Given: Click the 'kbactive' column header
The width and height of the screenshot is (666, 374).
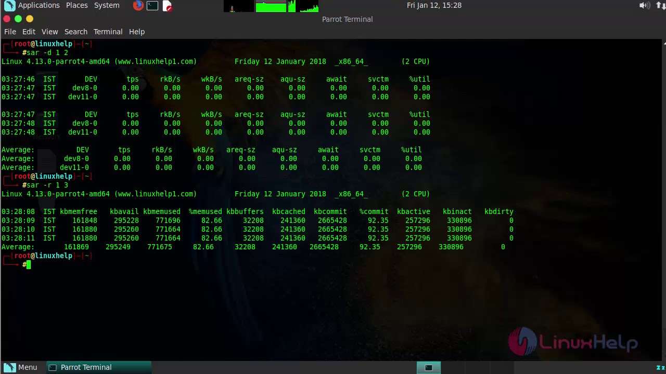Looking at the screenshot, I should [414, 211].
